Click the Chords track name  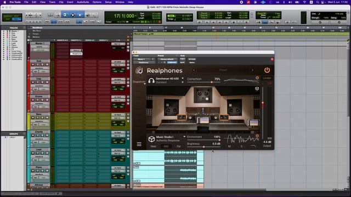[x=38, y=132]
